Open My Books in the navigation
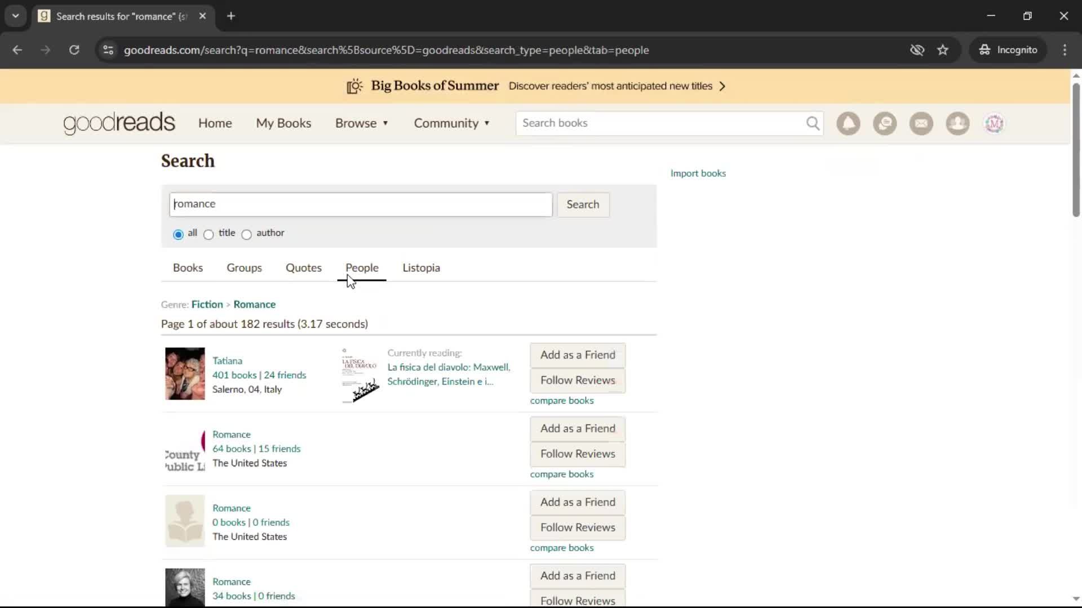The height and width of the screenshot is (608, 1082). pos(283,123)
